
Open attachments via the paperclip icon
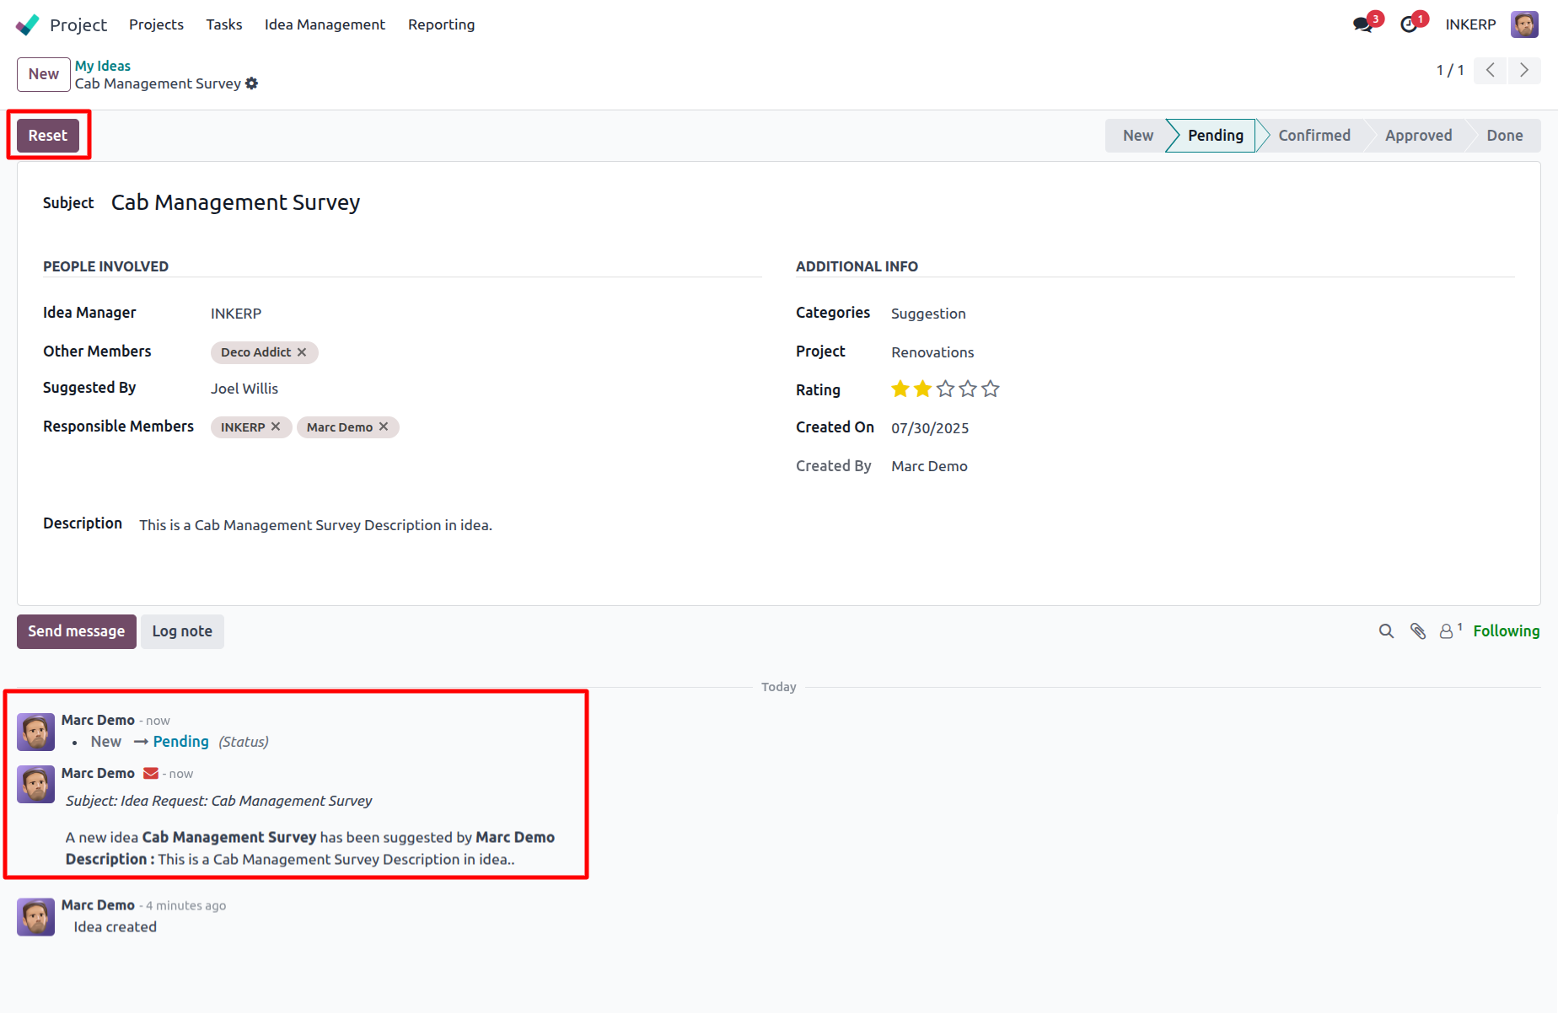[1418, 631]
